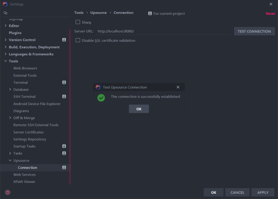Select Server Certificates settings

coord(29,132)
